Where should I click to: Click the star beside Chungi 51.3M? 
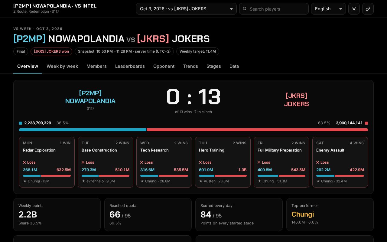click(x=259, y=181)
